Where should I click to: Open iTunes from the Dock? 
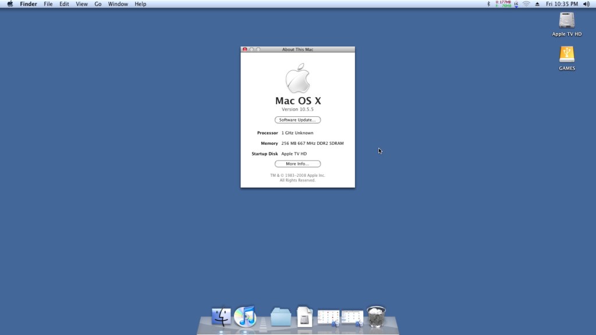click(x=246, y=316)
